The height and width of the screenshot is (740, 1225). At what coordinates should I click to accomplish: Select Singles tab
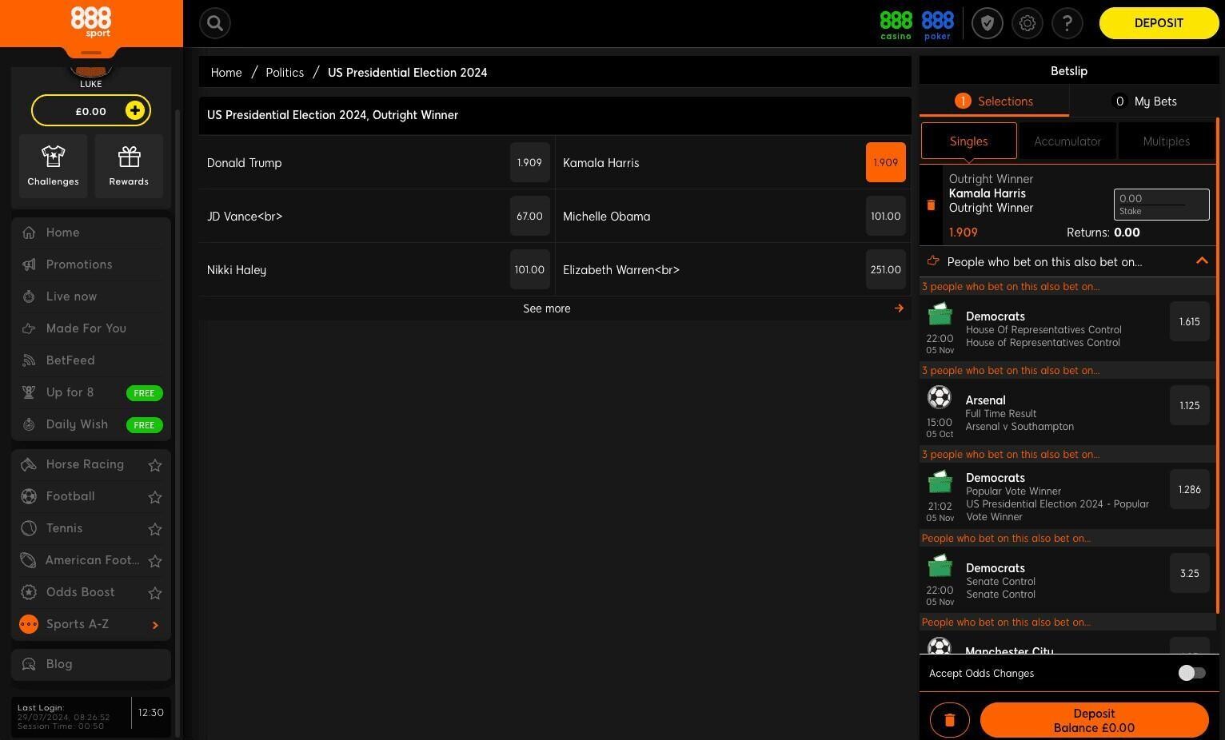[x=969, y=141]
